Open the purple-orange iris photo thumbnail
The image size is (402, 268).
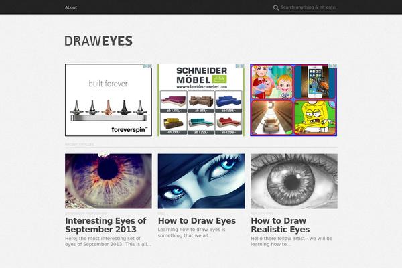[x=109, y=181]
